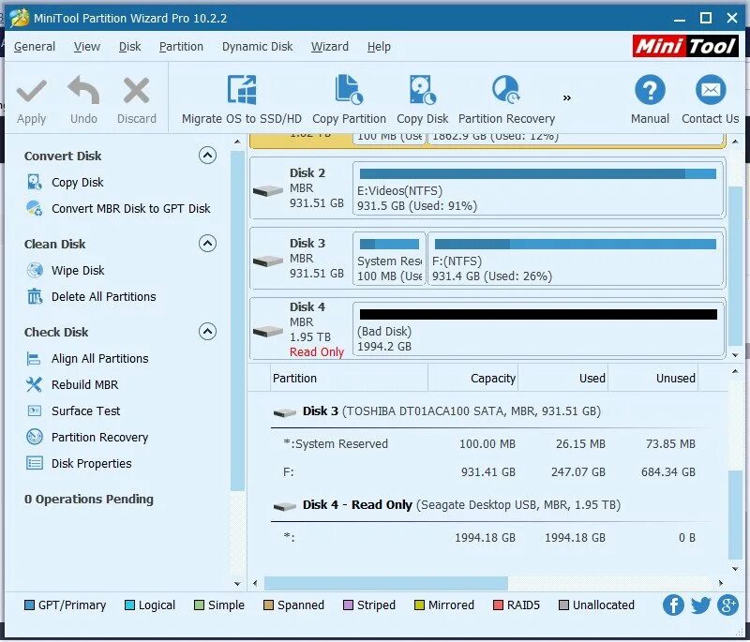Image resolution: width=750 pixels, height=642 pixels.
Task: Select Disk 4 Read Only drive icon
Action: coord(268,331)
